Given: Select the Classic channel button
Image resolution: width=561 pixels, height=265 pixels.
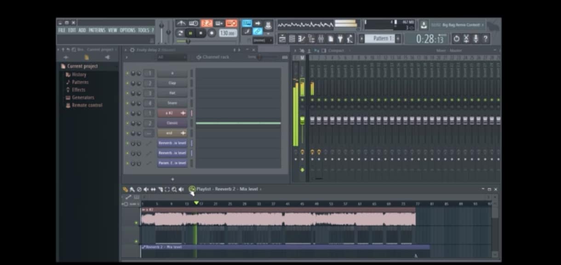Looking at the screenshot, I should (172, 123).
